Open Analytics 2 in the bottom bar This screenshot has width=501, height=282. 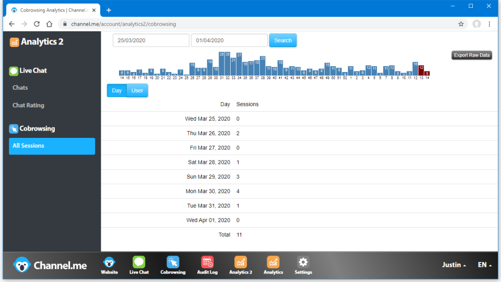[x=241, y=265]
